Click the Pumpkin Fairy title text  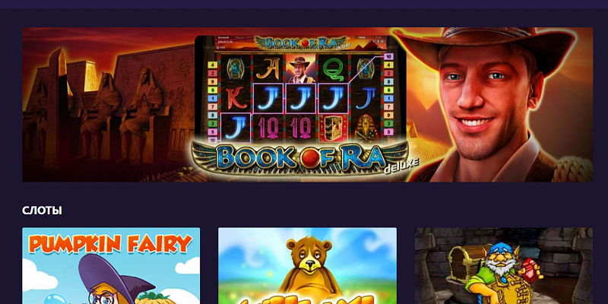tap(110, 244)
